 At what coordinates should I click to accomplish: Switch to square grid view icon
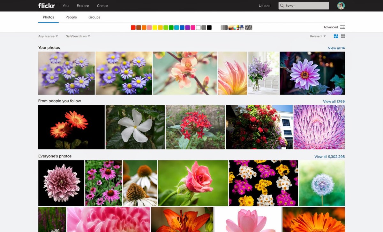coord(343,36)
